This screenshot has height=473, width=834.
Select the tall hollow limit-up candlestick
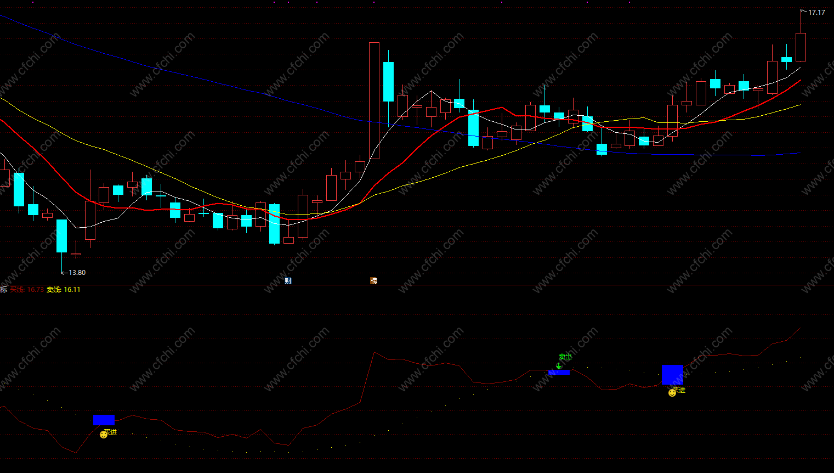[374, 100]
